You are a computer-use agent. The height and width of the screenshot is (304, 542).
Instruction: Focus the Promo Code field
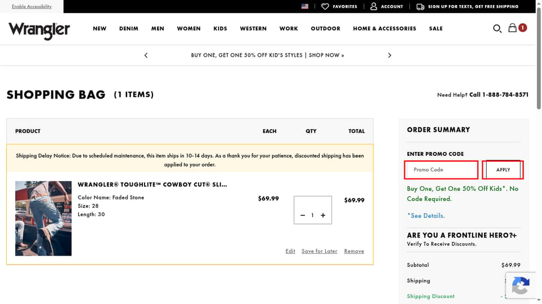pos(441,169)
